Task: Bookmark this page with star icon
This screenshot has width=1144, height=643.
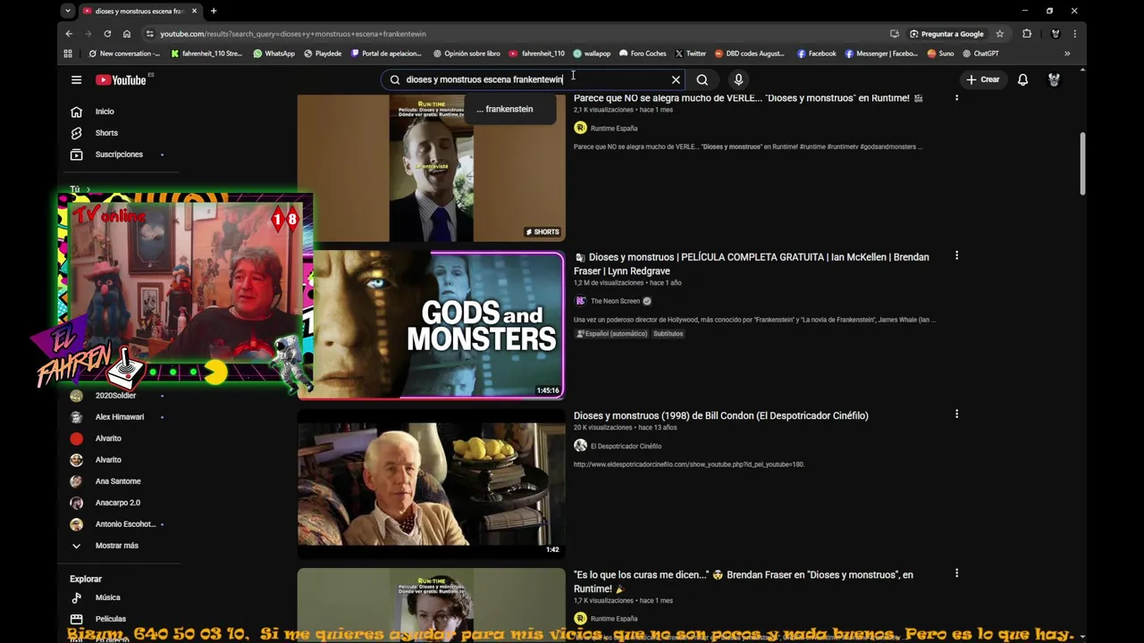Action: (1000, 34)
